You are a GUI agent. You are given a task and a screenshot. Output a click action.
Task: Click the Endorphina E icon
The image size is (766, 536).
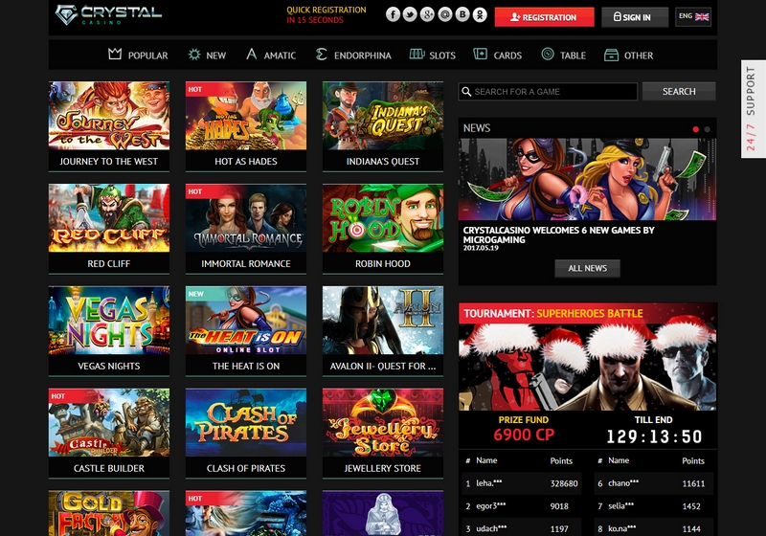[x=322, y=55]
